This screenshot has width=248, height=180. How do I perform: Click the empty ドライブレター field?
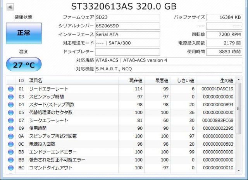[x=127, y=52]
